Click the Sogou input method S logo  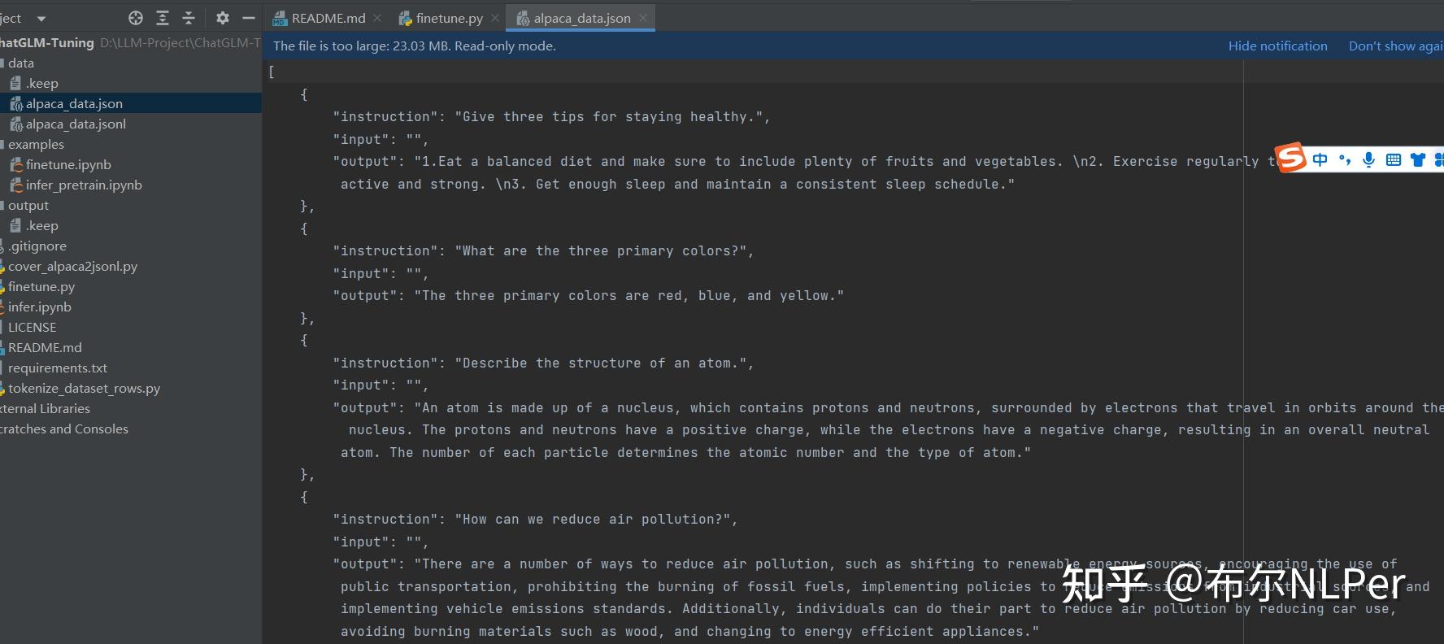pos(1290,158)
